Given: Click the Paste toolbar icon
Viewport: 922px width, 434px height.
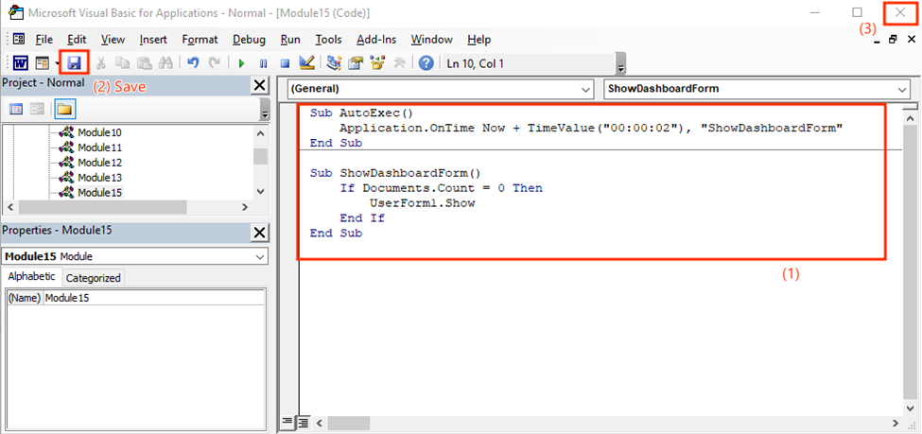Looking at the screenshot, I should point(144,63).
